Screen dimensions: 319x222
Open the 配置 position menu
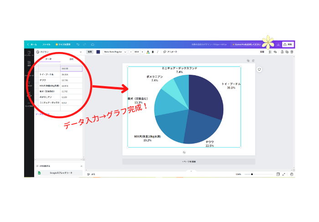click(x=262, y=52)
